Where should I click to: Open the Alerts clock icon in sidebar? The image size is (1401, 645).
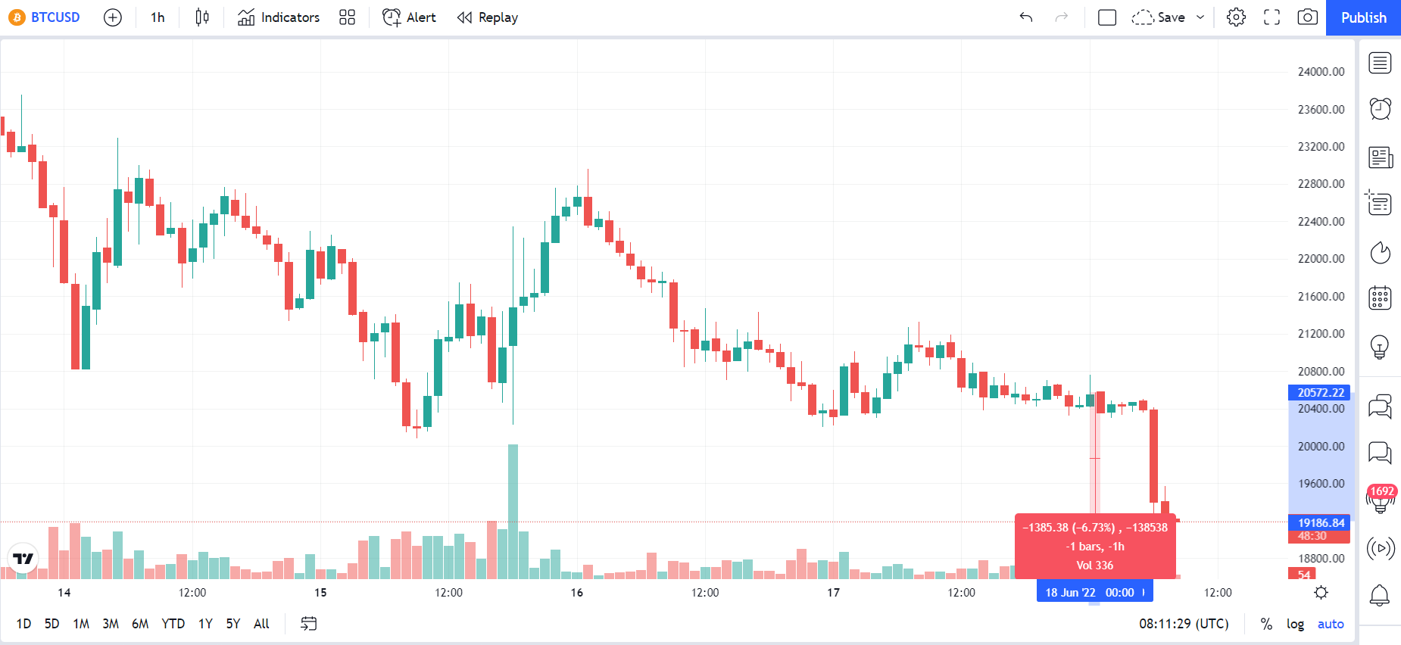(x=1380, y=109)
